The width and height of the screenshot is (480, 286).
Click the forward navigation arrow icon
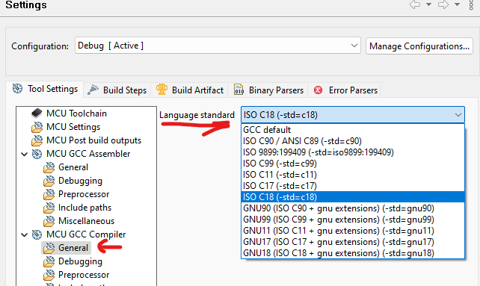(443, 4)
